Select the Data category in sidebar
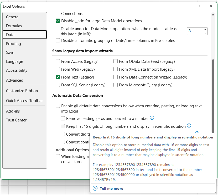The width and height of the screenshot is (218, 195). [x=25, y=35]
